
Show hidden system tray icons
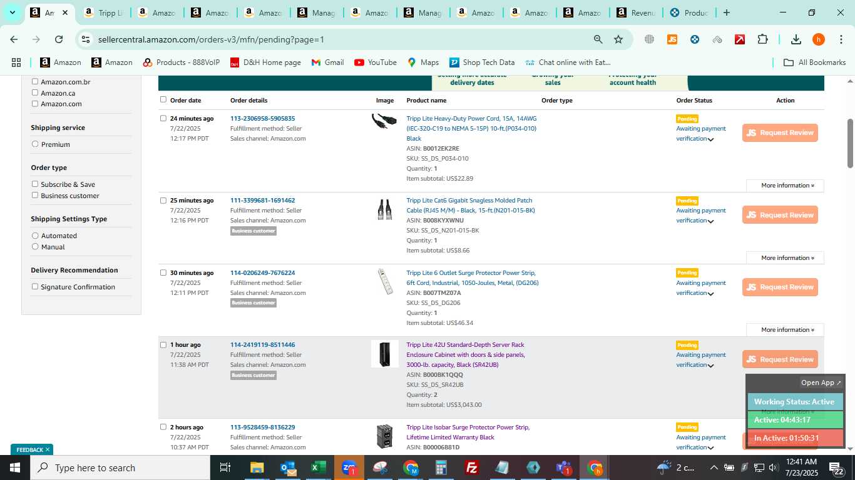(x=714, y=467)
